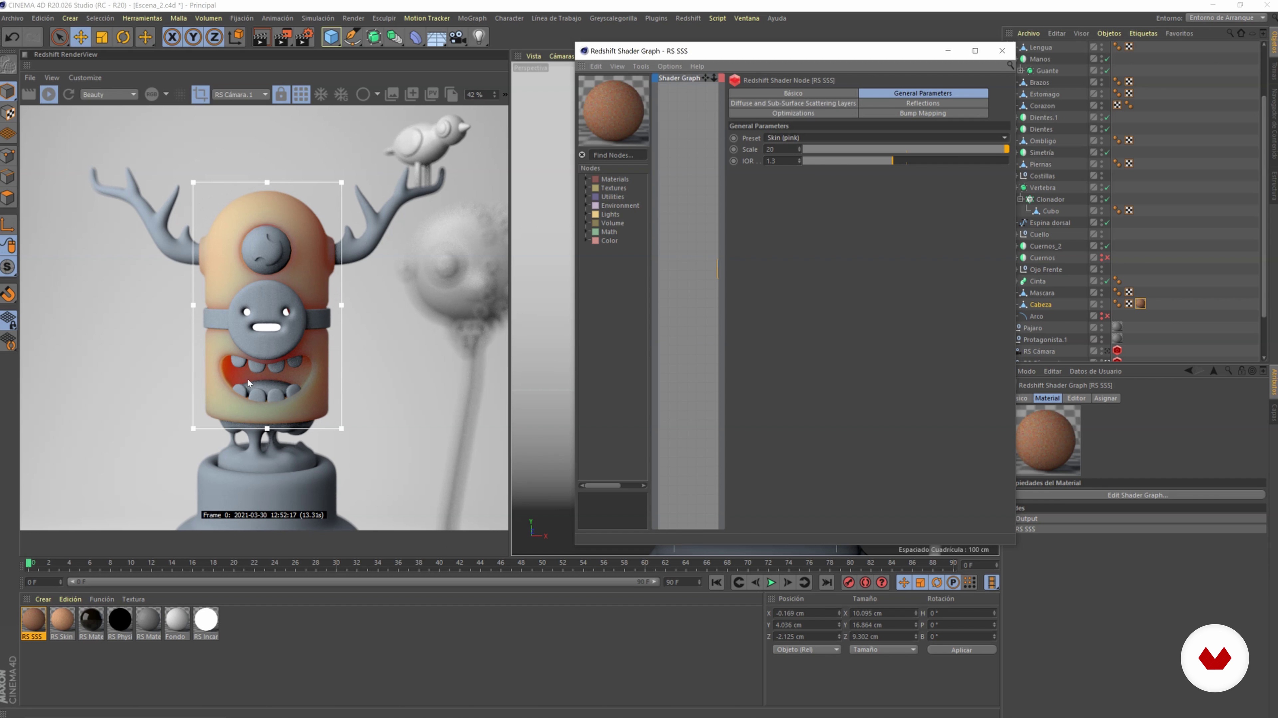The width and height of the screenshot is (1278, 718).
Task: Click the Render View clapperboard icon
Action: (261, 37)
